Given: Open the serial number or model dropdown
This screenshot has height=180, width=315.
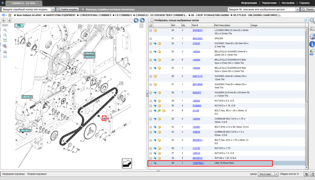Looking at the screenshot, I should (x=53, y=9).
